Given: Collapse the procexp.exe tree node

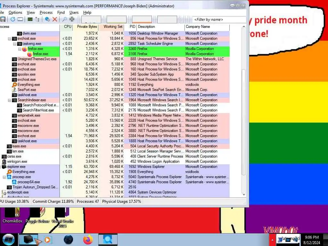Looking at the screenshot, I should 4,177.
